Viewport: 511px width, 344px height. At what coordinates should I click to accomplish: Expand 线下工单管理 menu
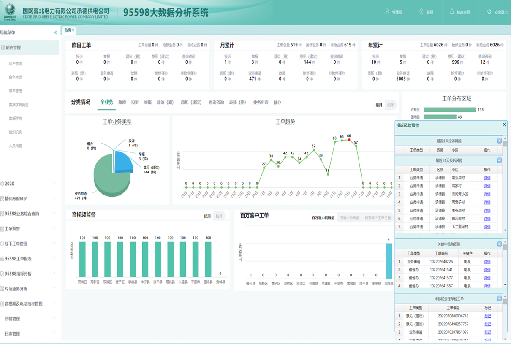[x=30, y=244]
